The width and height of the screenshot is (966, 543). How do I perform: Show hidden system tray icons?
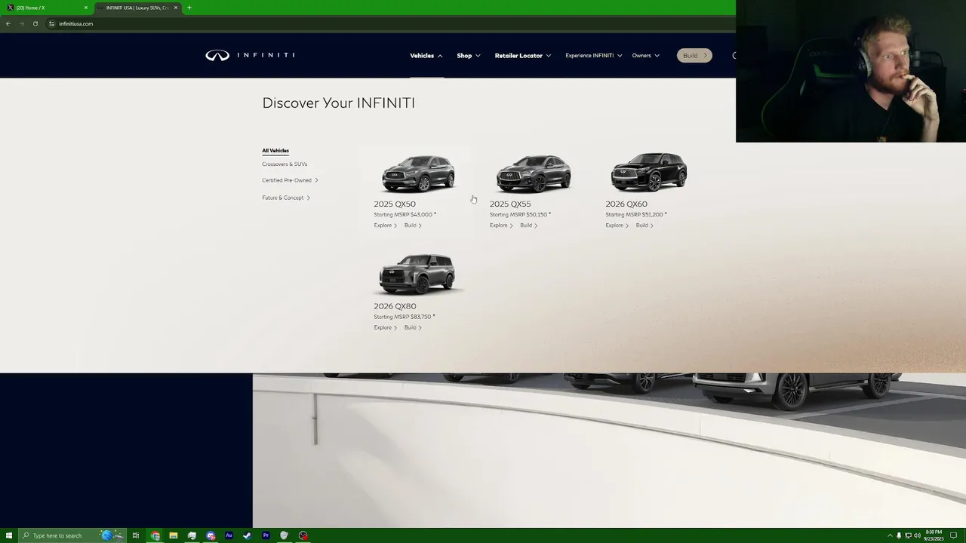889,535
